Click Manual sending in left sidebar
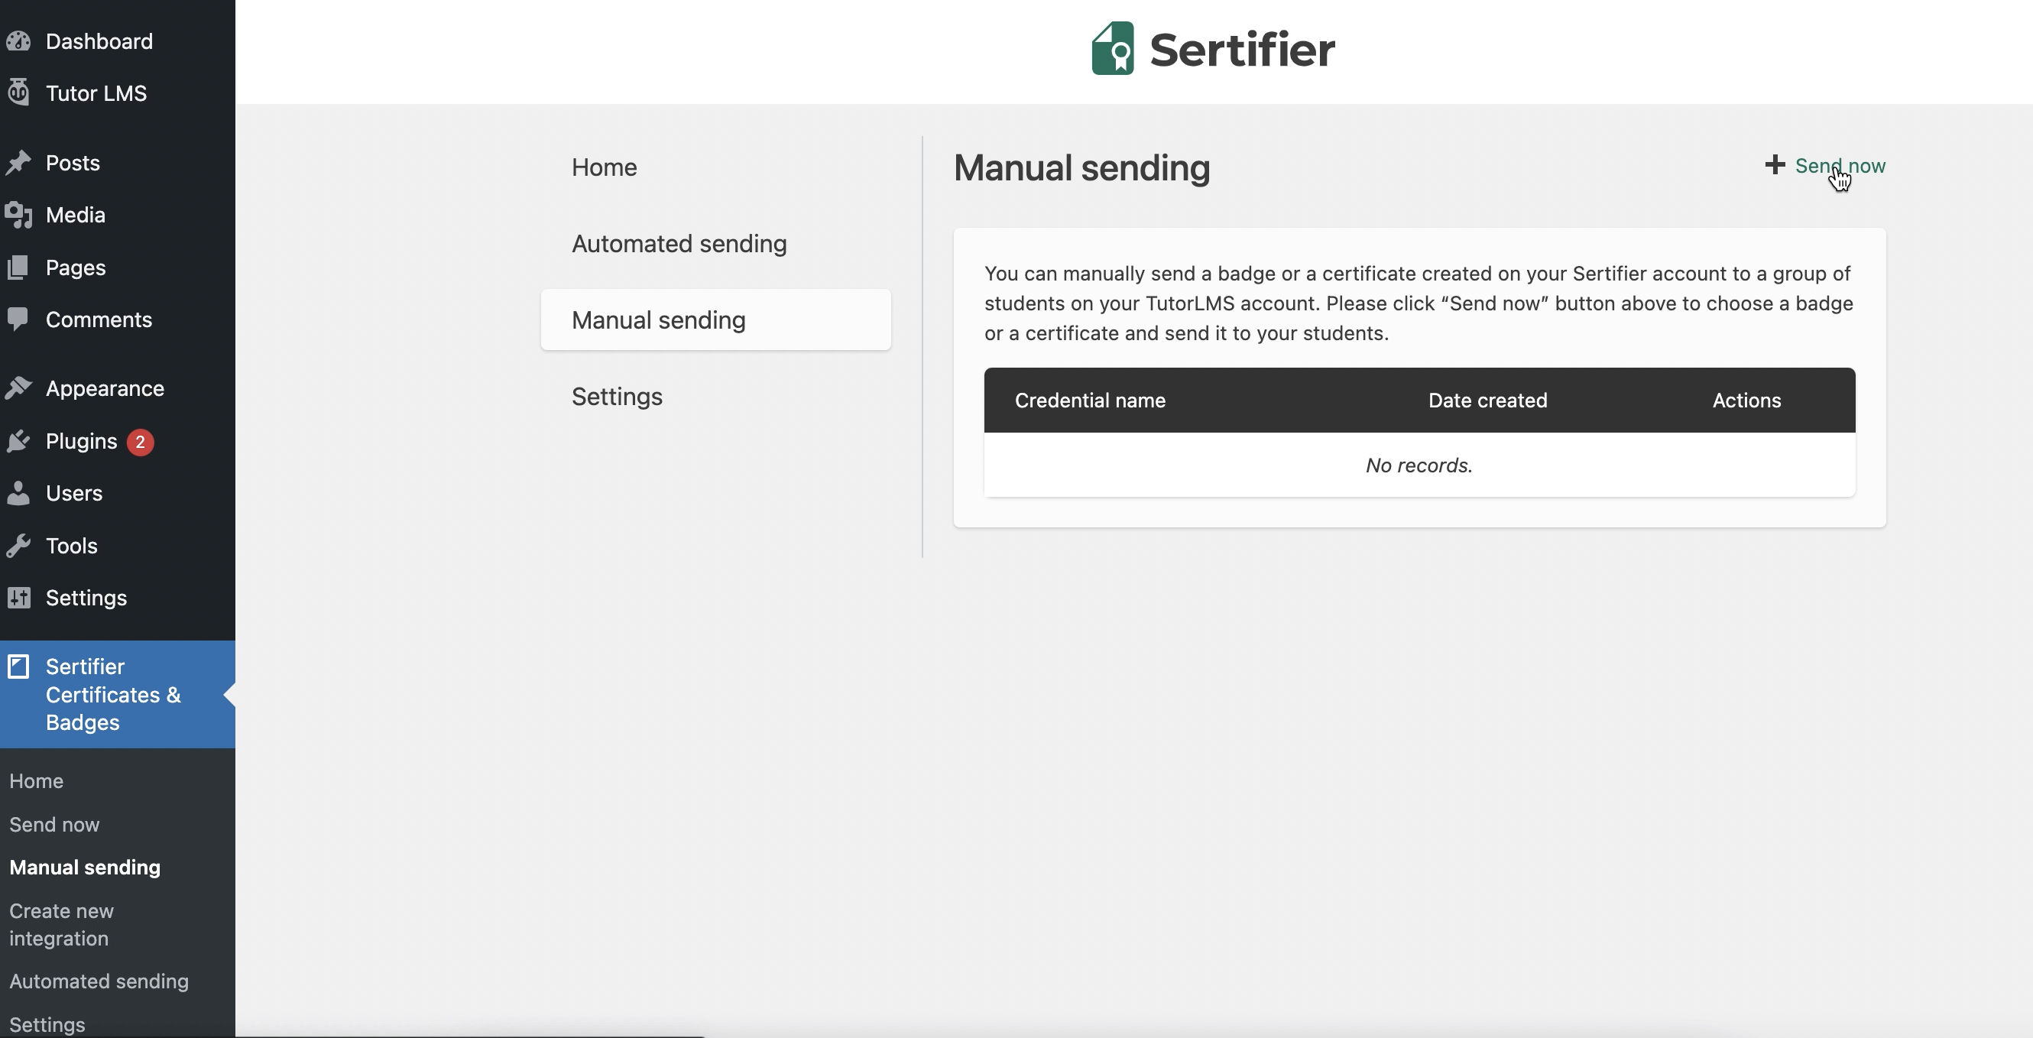Screen dimensions: 2033x1038 point(83,868)
